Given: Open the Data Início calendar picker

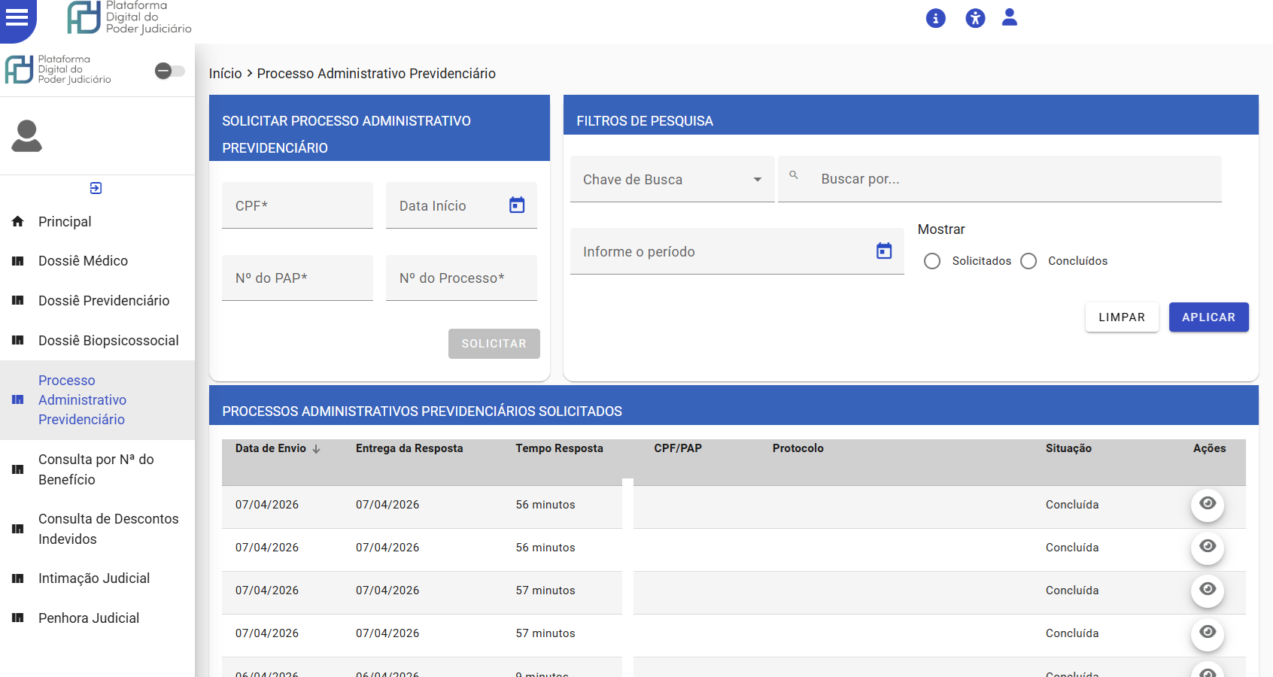Looking at the screenshot, I should [x=517, y=205].
